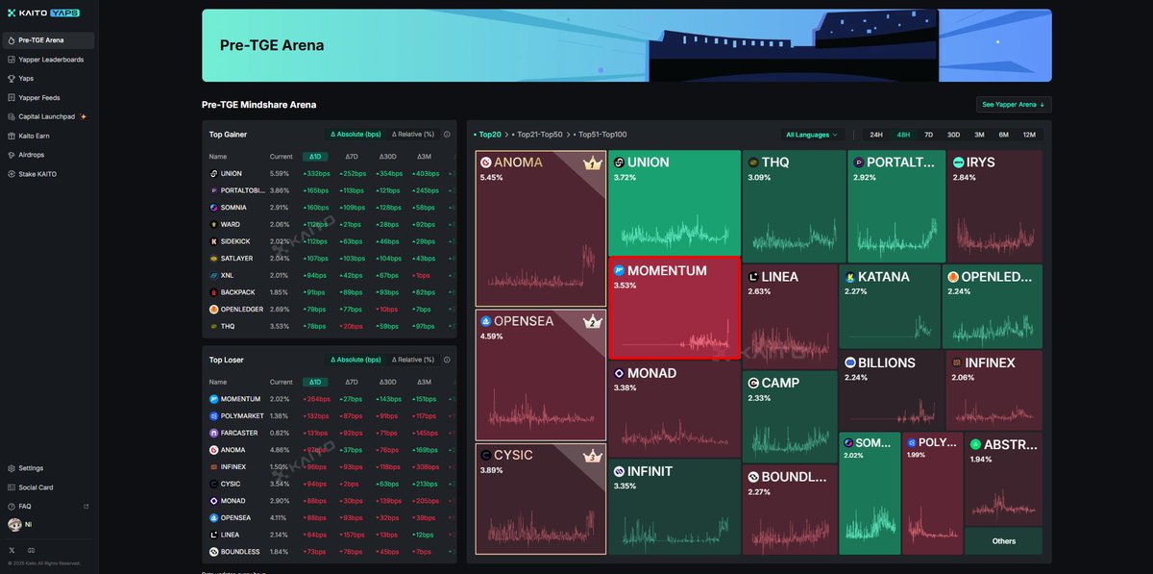Select the 6M time range button
Image resolution: width=1153 pixels, height=574 pixels.
tap(1004, 135)
